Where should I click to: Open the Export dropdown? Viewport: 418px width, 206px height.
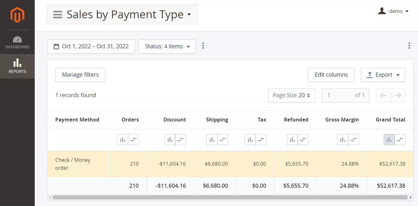coord(383,75)
